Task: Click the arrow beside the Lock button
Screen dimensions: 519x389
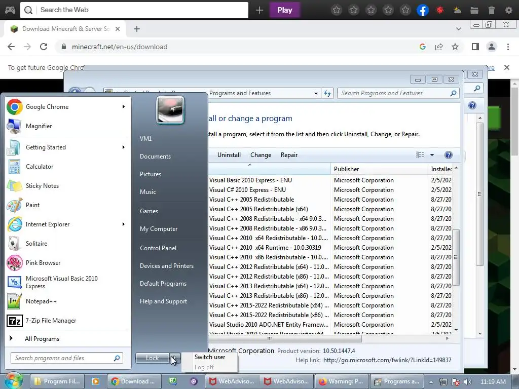Action: (x=175, y=358)
